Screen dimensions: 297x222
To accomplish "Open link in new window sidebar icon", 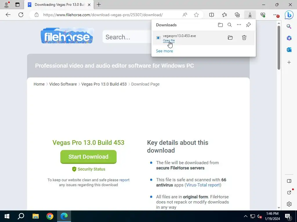I will coord(289,192).
